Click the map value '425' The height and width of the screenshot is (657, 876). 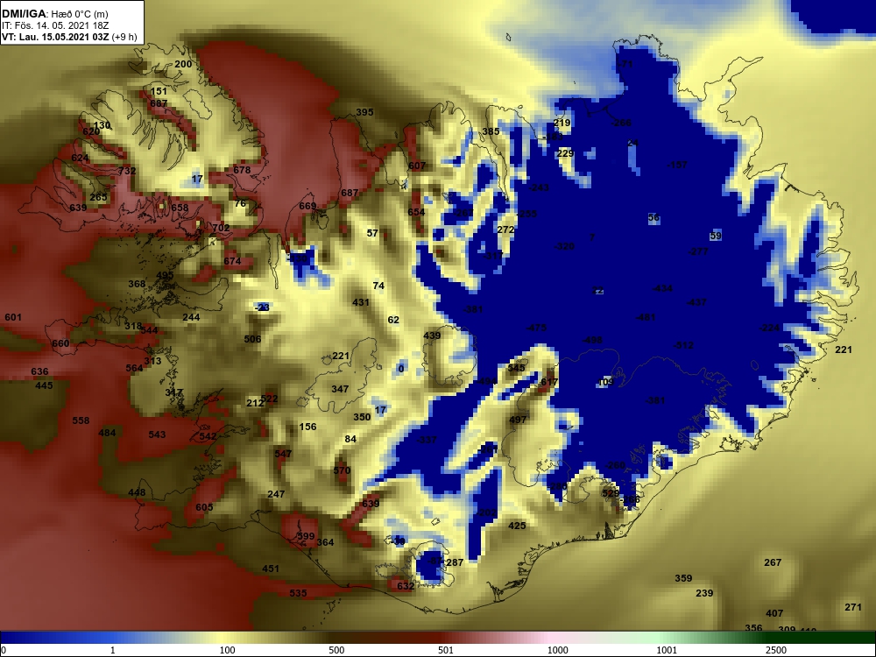coord(517,526)
